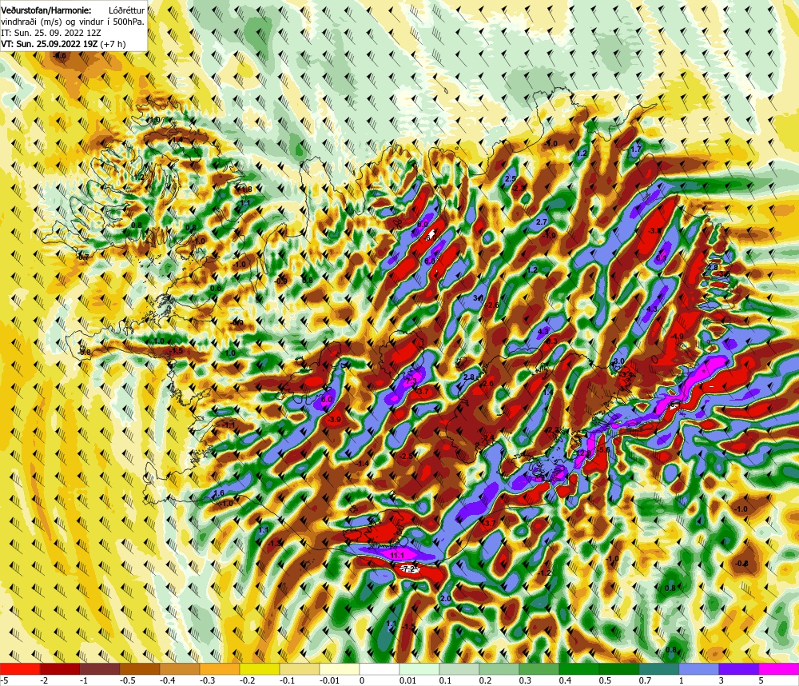Click the '2.0' value on the map
This screenshot has height=686, width=799.
point(445,598)
